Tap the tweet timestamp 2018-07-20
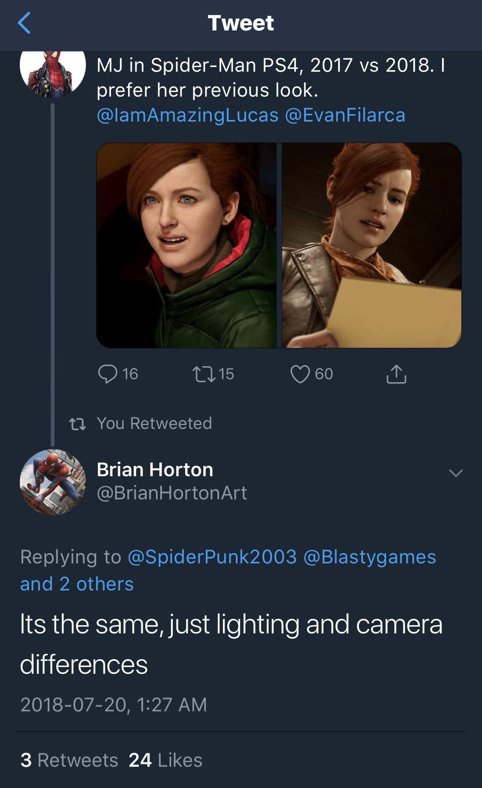Screen dimensions: 482x788 pos(113,705)
